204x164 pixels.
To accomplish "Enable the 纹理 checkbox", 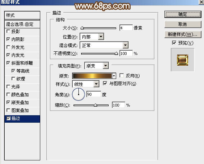I will click(x=13, y=79).
